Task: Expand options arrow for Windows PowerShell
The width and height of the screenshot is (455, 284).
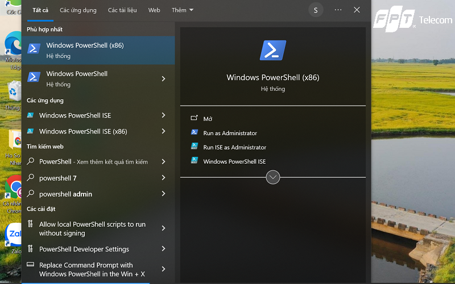Action: 163,78
